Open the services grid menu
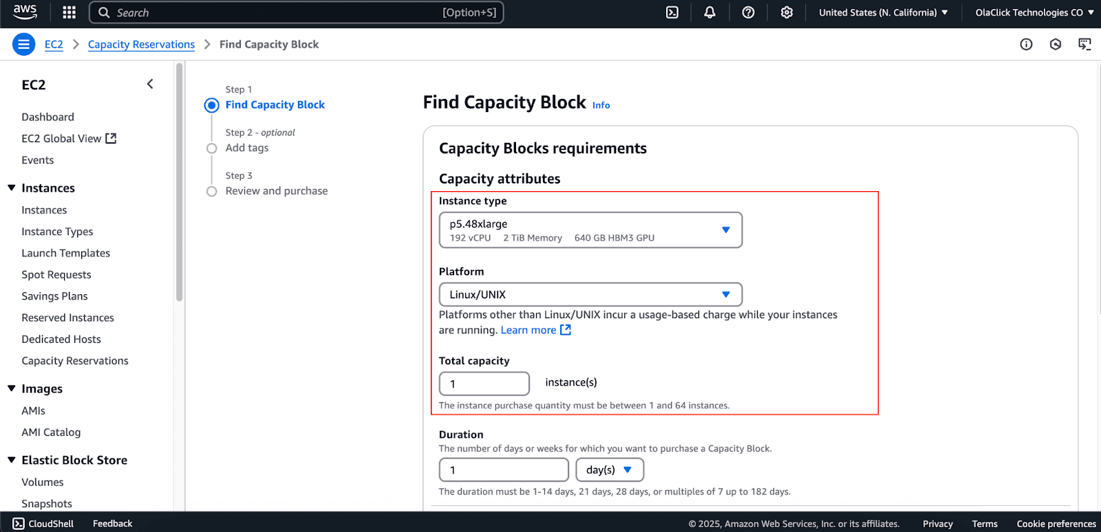1101x532 pixels. tap(69, 12)
